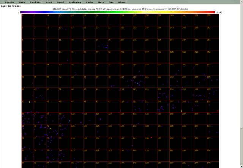Select the grid cell labeled 234
Image resolution: width=243 pixels, height=168 pixels.
[x=126, y=20]
